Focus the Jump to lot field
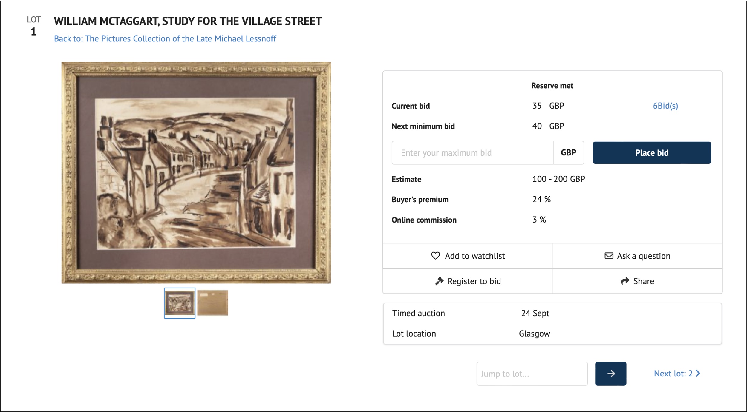This screenshot has width=747, height=412. (532, 374)
